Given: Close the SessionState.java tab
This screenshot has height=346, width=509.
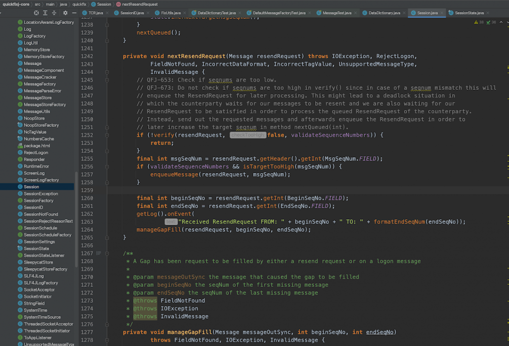Looking at the screenshot, I should point(488,13).
